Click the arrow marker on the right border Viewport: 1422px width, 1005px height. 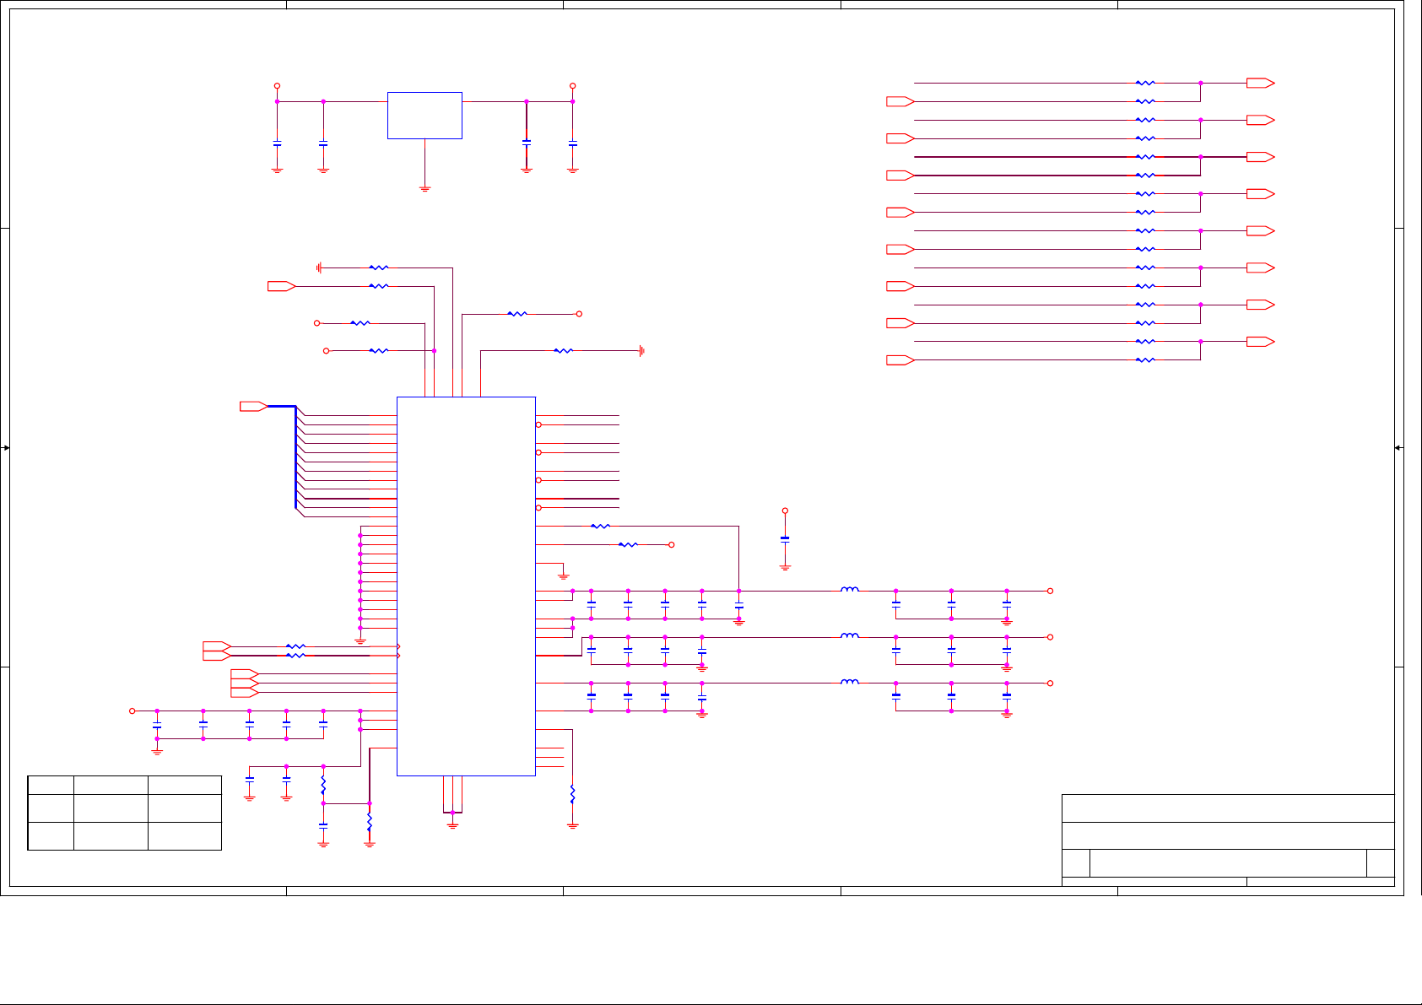tap(1398, 448)
